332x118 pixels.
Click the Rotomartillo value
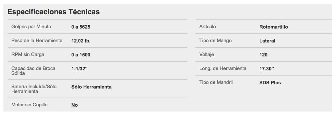(274, 27)
